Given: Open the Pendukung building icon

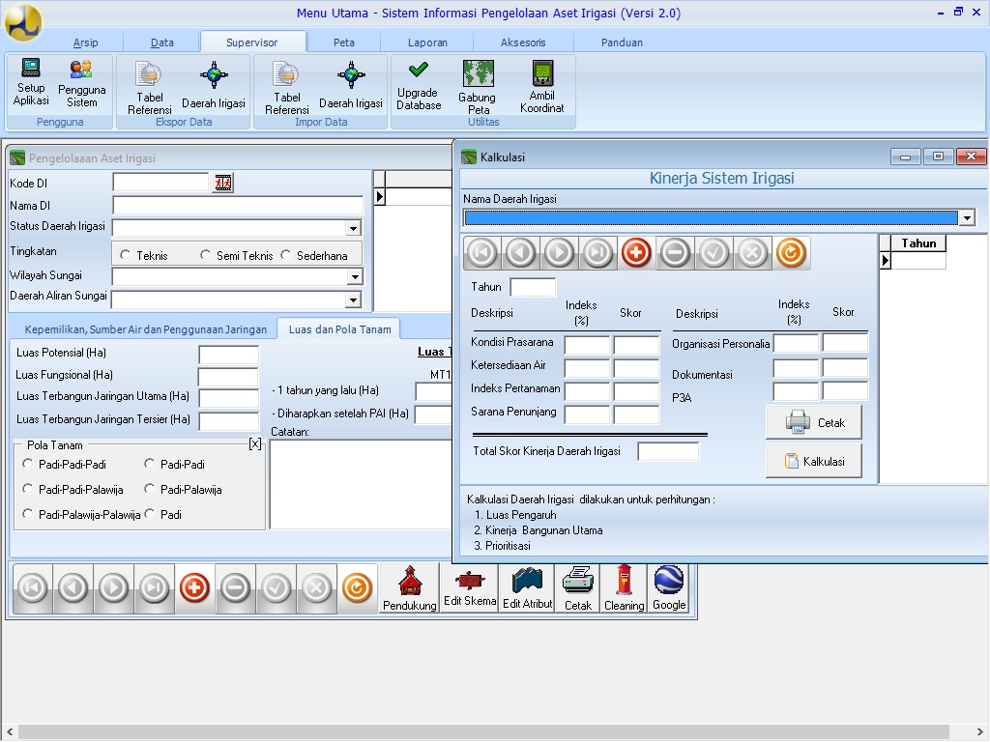Looking at the screenshot, I should (x=409, y=588).
